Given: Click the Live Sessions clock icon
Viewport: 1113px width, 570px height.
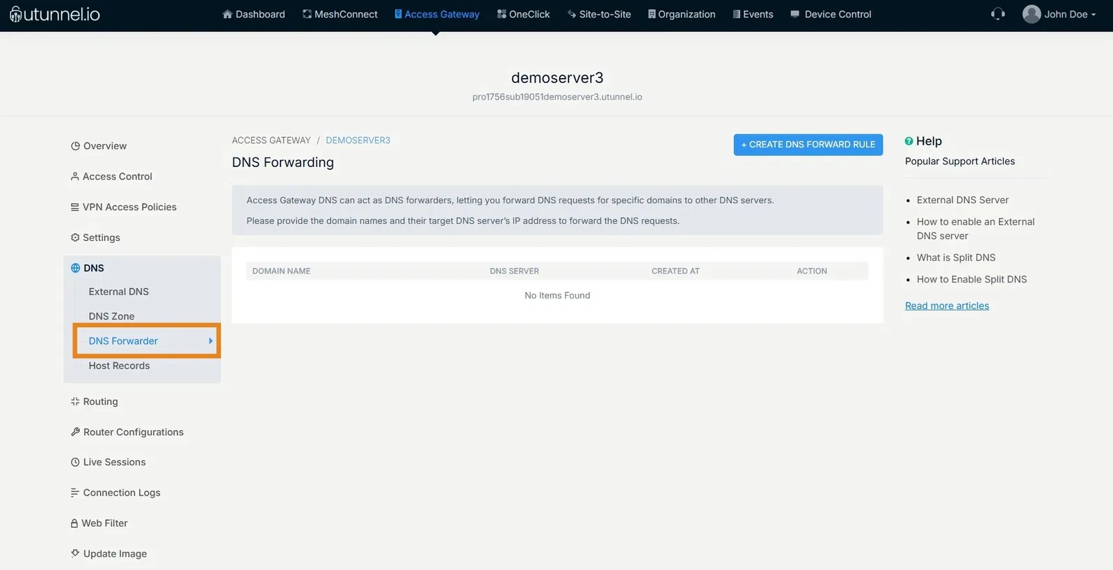Looking at the screenshot, I should pos(75,462).
